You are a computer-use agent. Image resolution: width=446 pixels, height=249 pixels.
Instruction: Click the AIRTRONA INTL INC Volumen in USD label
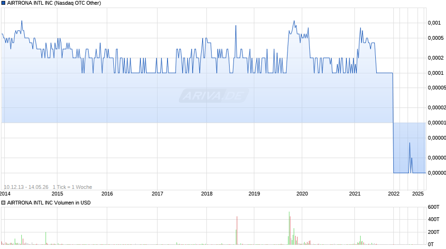[49, 203]
